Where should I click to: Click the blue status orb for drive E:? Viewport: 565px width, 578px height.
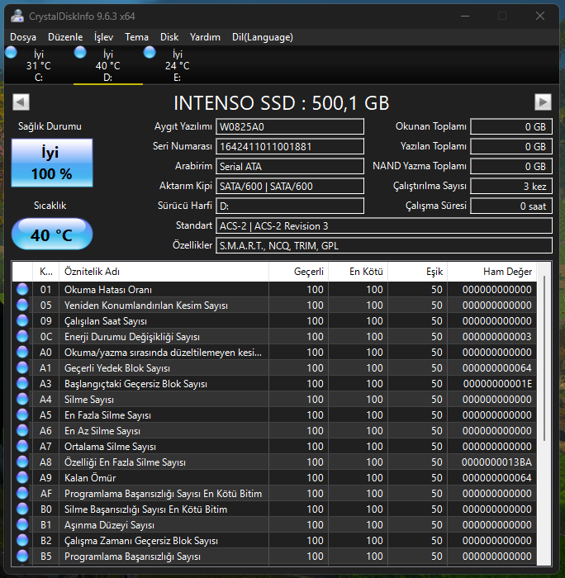150,52
